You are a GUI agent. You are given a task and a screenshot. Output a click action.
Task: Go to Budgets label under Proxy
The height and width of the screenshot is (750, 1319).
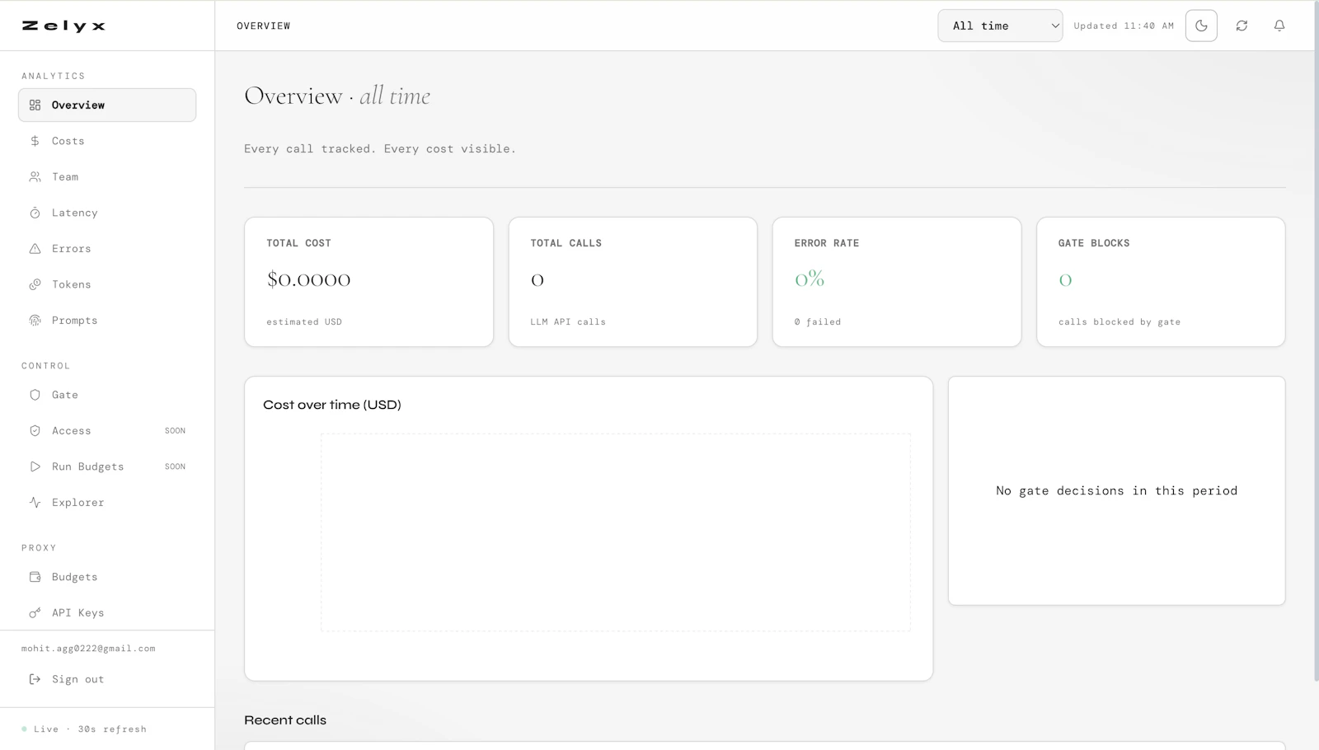point(75,577)
